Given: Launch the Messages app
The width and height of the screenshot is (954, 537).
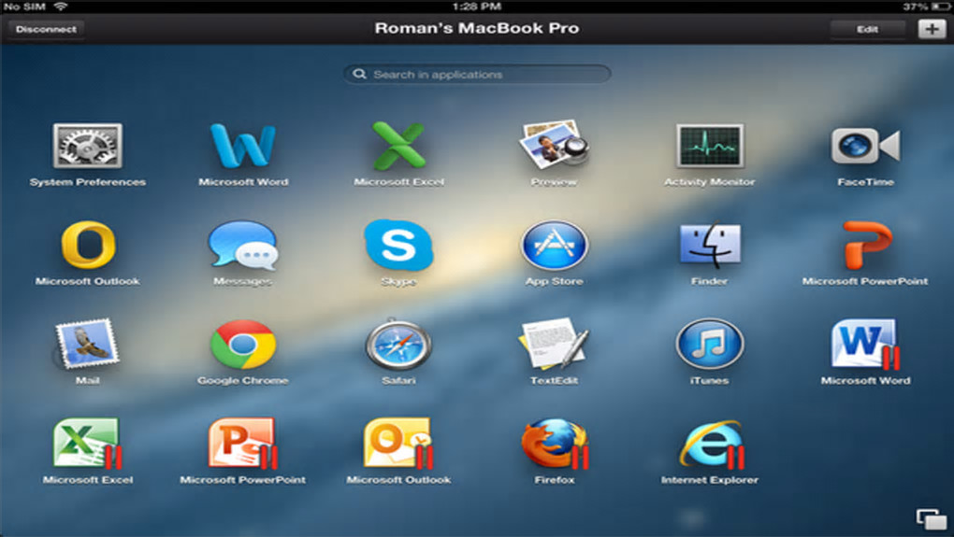Looking at the screenshot, I should (x=243, y=245).
